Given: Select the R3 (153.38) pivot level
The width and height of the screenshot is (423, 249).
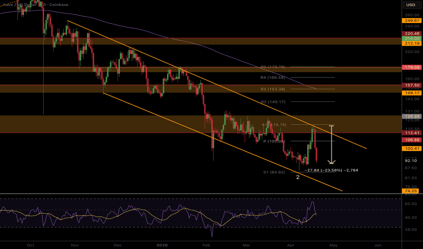Looking at the screenshot, I should point(273,89).
